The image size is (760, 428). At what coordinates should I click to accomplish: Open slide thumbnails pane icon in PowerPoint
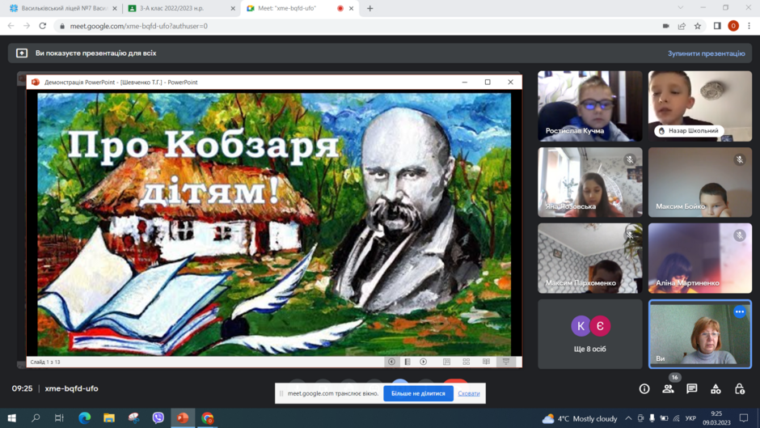coord(407,362)
